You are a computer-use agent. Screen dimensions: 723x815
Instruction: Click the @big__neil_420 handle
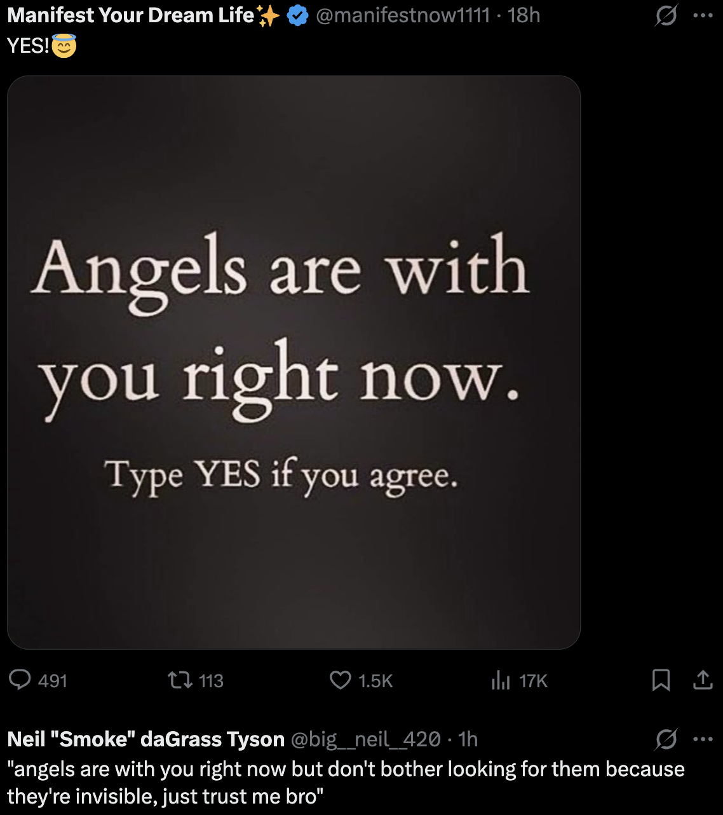point(365,739)
